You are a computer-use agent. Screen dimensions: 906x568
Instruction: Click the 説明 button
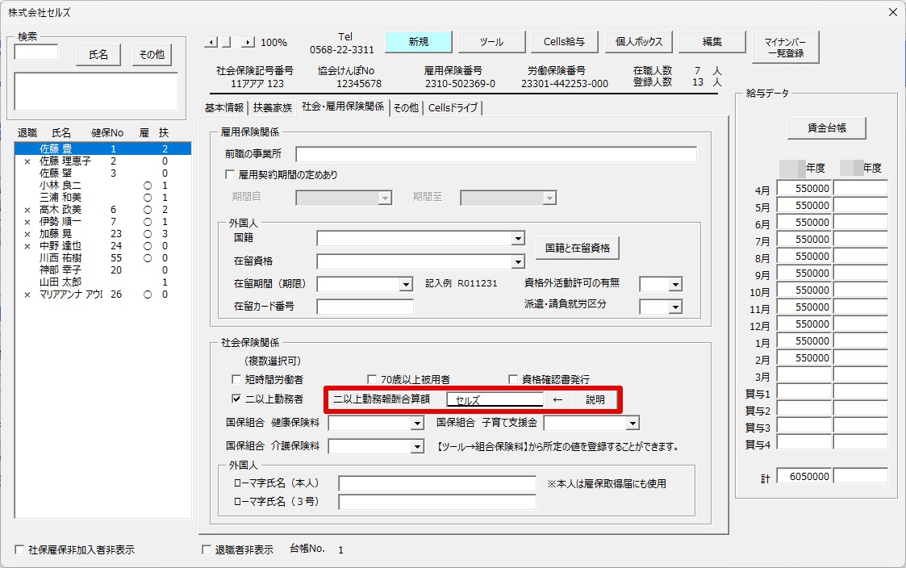(x=595, y=400)
